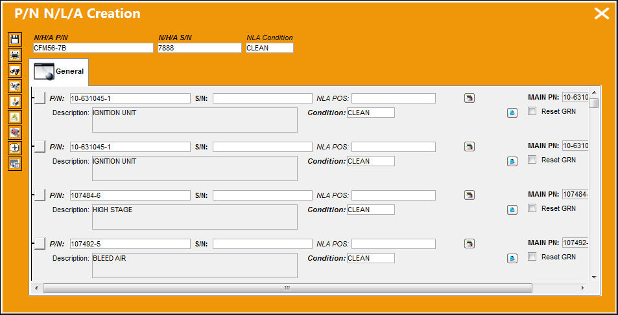Click the Condition field of HIGH STAGE row
The width and height of the screenshot is (618, 315).
371,210
